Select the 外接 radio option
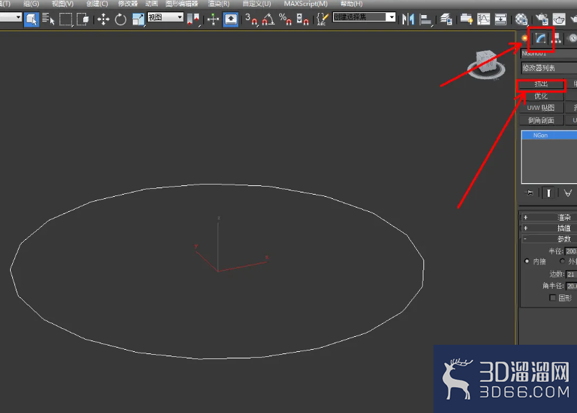This screenshot has width=577, height=413. tap(562, 261)
